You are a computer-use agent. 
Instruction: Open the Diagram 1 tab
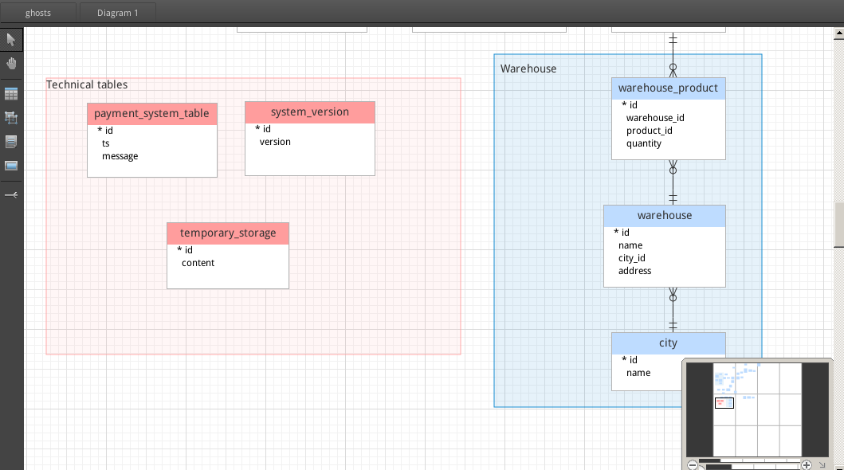117,13
